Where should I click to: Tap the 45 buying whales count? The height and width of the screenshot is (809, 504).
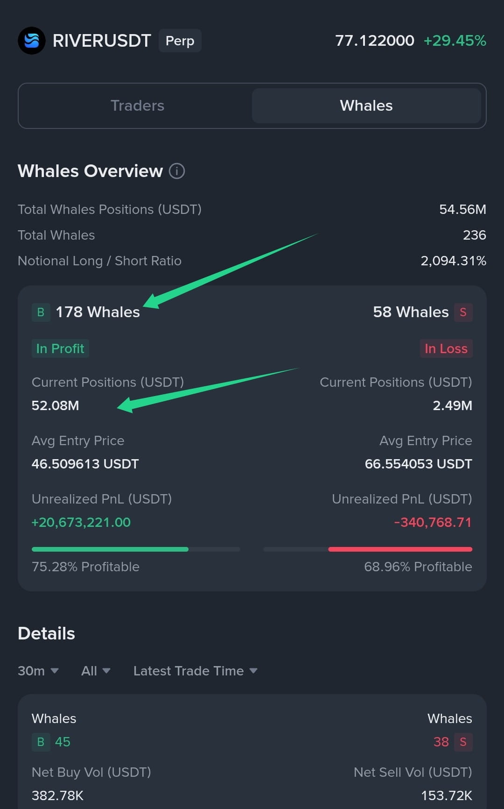[x=63, y=742]
